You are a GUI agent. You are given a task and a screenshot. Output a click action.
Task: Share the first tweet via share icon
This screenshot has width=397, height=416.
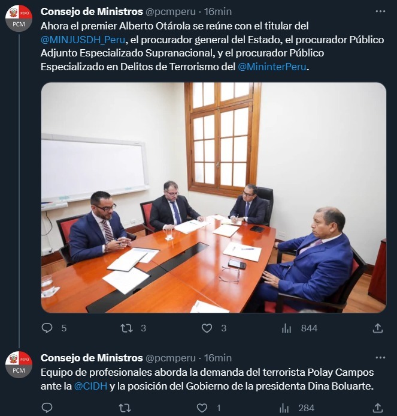click(x=378, y=328)
